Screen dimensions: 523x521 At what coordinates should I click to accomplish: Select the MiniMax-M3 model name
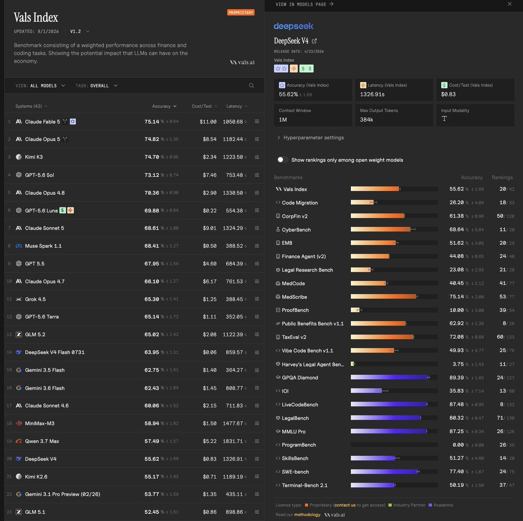(40, 424)
